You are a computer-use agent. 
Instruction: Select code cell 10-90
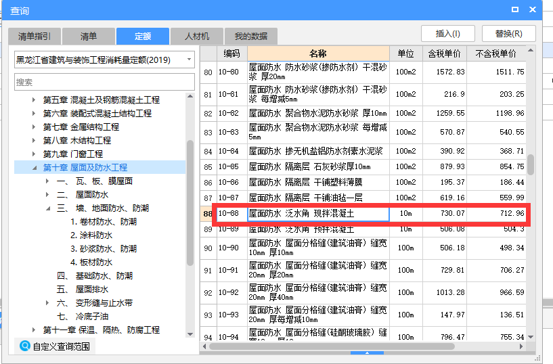click(231, 248)
